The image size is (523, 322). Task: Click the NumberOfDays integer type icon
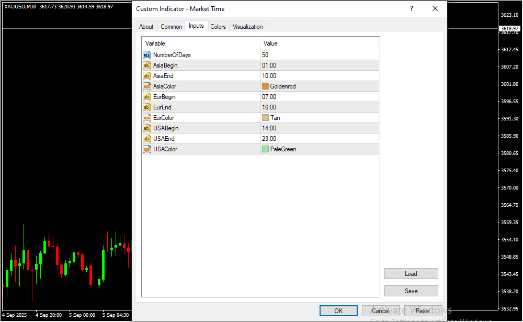click(147, 55)
